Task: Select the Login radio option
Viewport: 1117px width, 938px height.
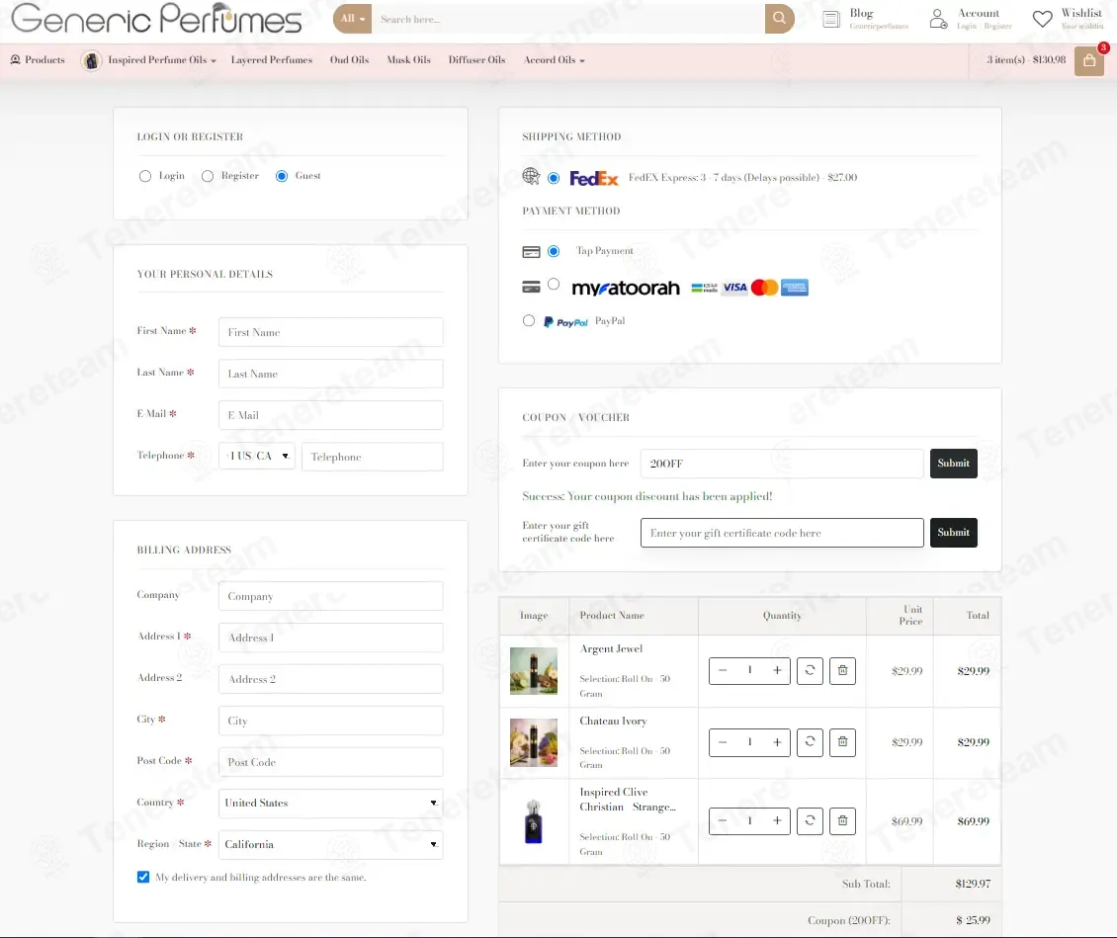Action: 145,176
